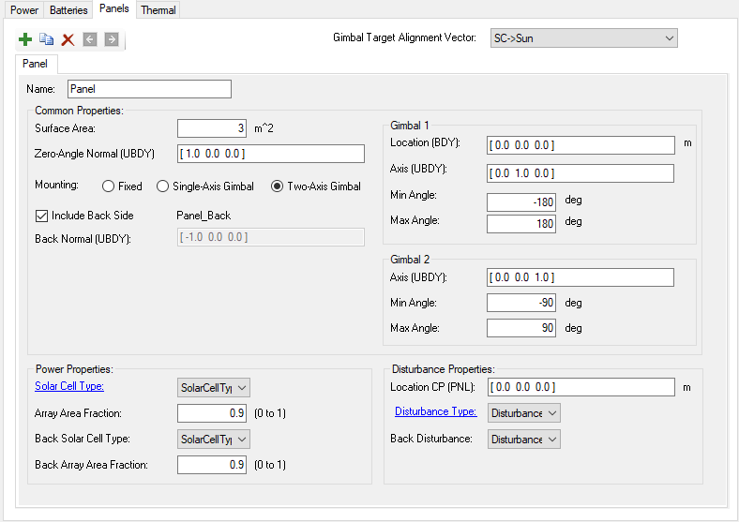Click the move panel left arrow icon
This screenshot has width=739, height=522.
pos(90,39)
